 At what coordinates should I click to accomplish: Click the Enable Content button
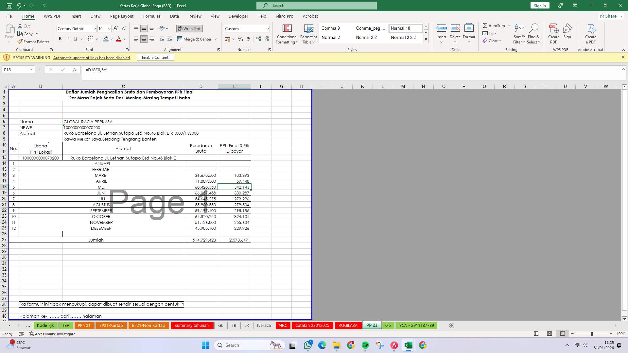coord(155,57)
